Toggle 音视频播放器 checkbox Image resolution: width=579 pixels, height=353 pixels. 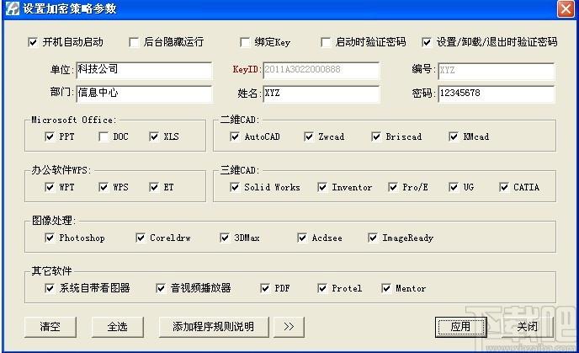161,288
